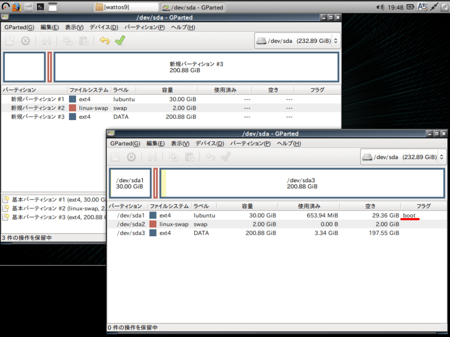Sort by 容量 column header in back window

coord(167,90)
